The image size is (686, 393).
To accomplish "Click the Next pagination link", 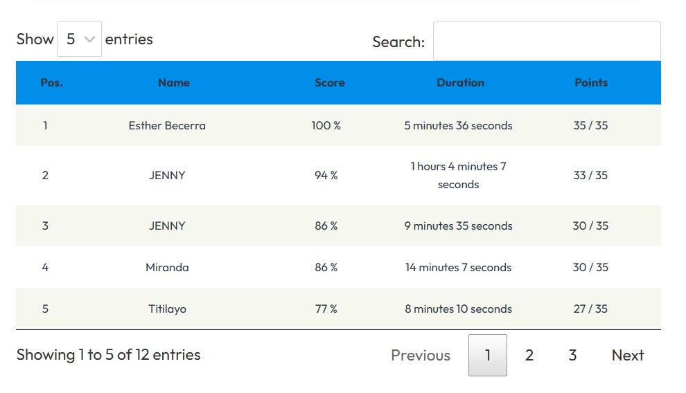I will (x=627, y=355).
